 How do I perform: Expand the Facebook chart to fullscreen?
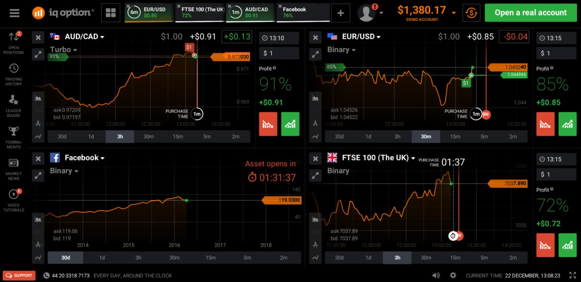(38, 175)
